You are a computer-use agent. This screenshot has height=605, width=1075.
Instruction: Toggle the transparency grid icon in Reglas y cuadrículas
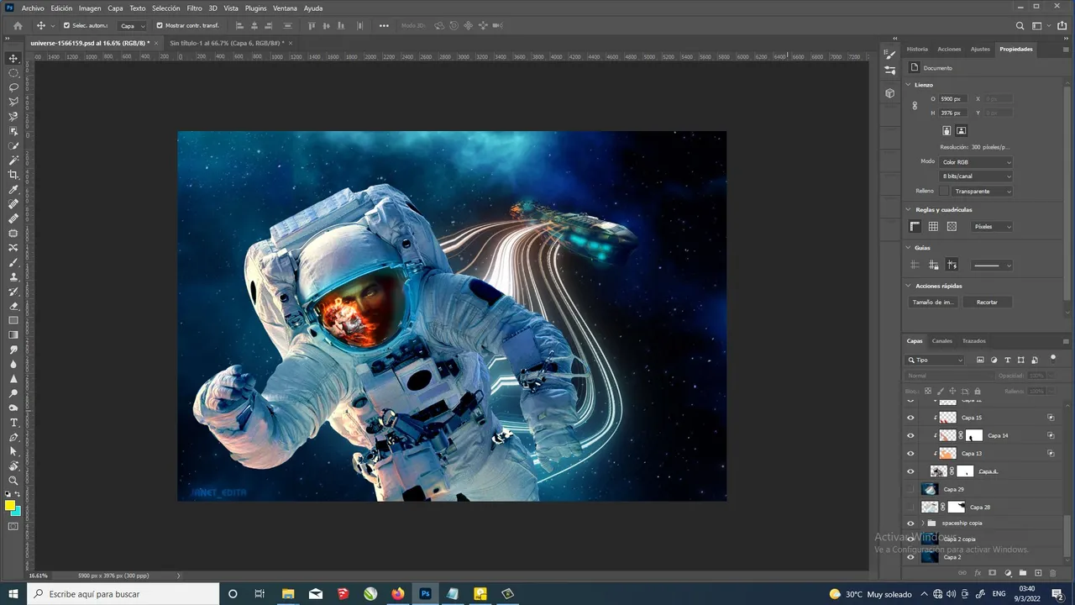coord(952,227)
